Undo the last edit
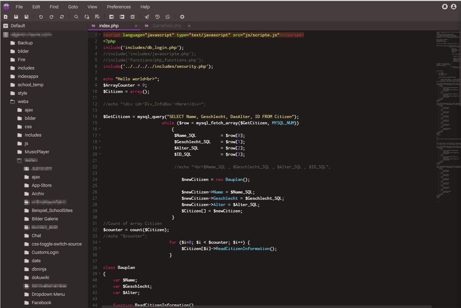The image size is (461, 308). pos(41,16)
